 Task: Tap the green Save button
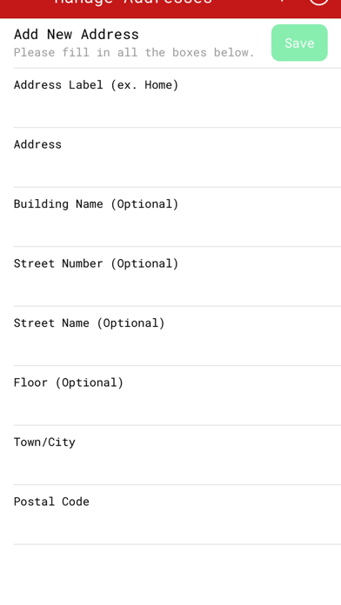click(x=299, y=43)
